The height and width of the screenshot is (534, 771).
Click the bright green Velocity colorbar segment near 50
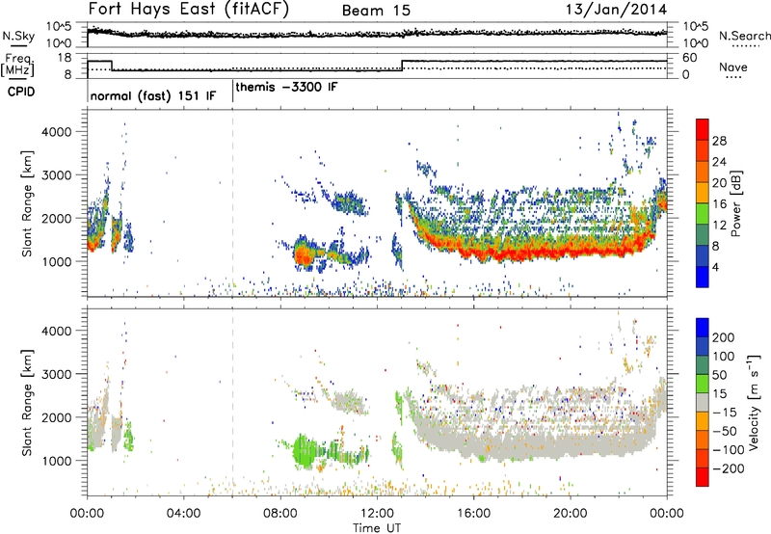tap(703, 383)
